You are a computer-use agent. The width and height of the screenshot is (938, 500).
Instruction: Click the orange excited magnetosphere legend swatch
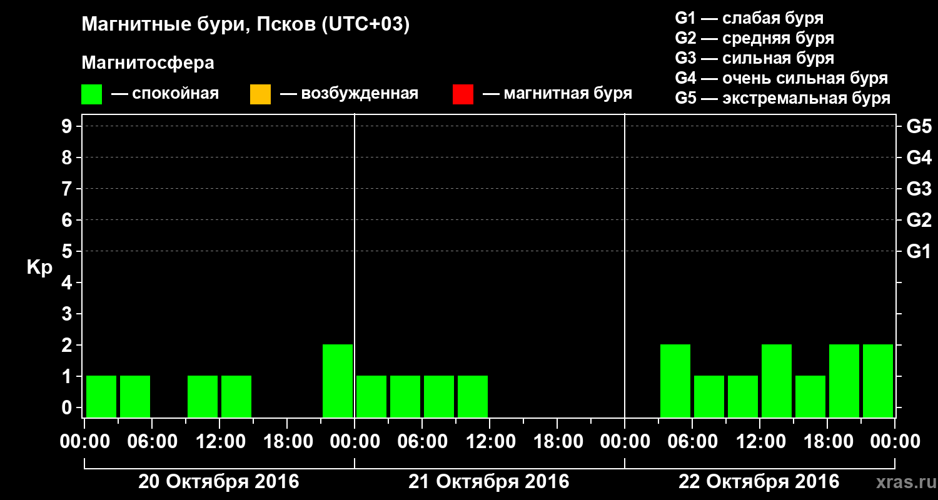[260, 94]
